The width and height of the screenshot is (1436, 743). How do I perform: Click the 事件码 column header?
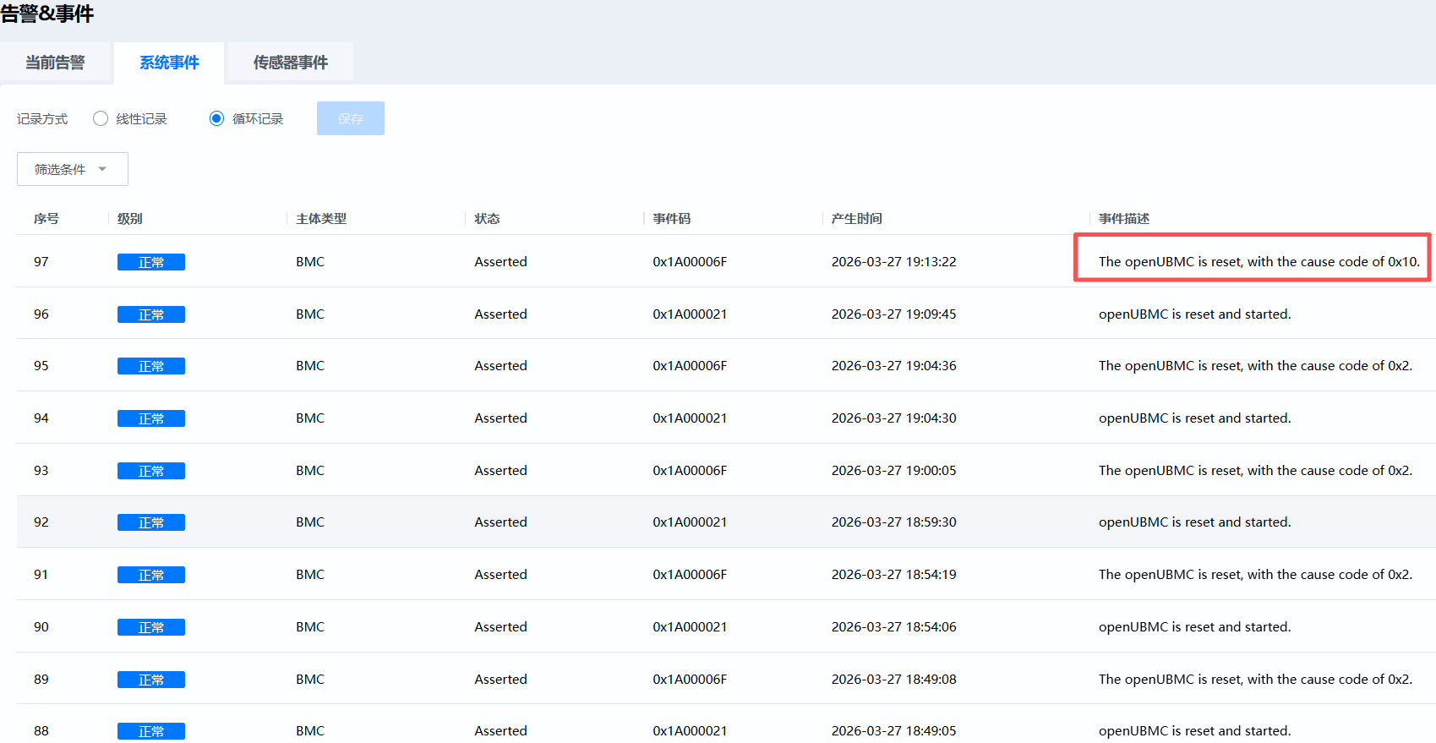(671, 219)
